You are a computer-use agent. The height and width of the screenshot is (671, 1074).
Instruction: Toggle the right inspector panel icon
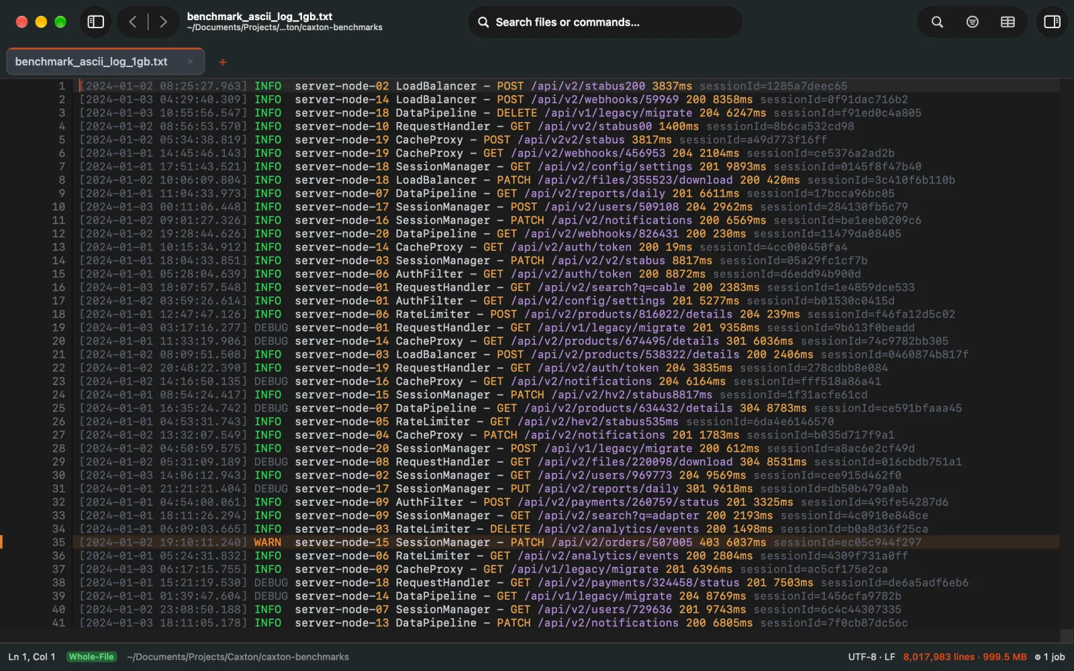[1052, 22]
